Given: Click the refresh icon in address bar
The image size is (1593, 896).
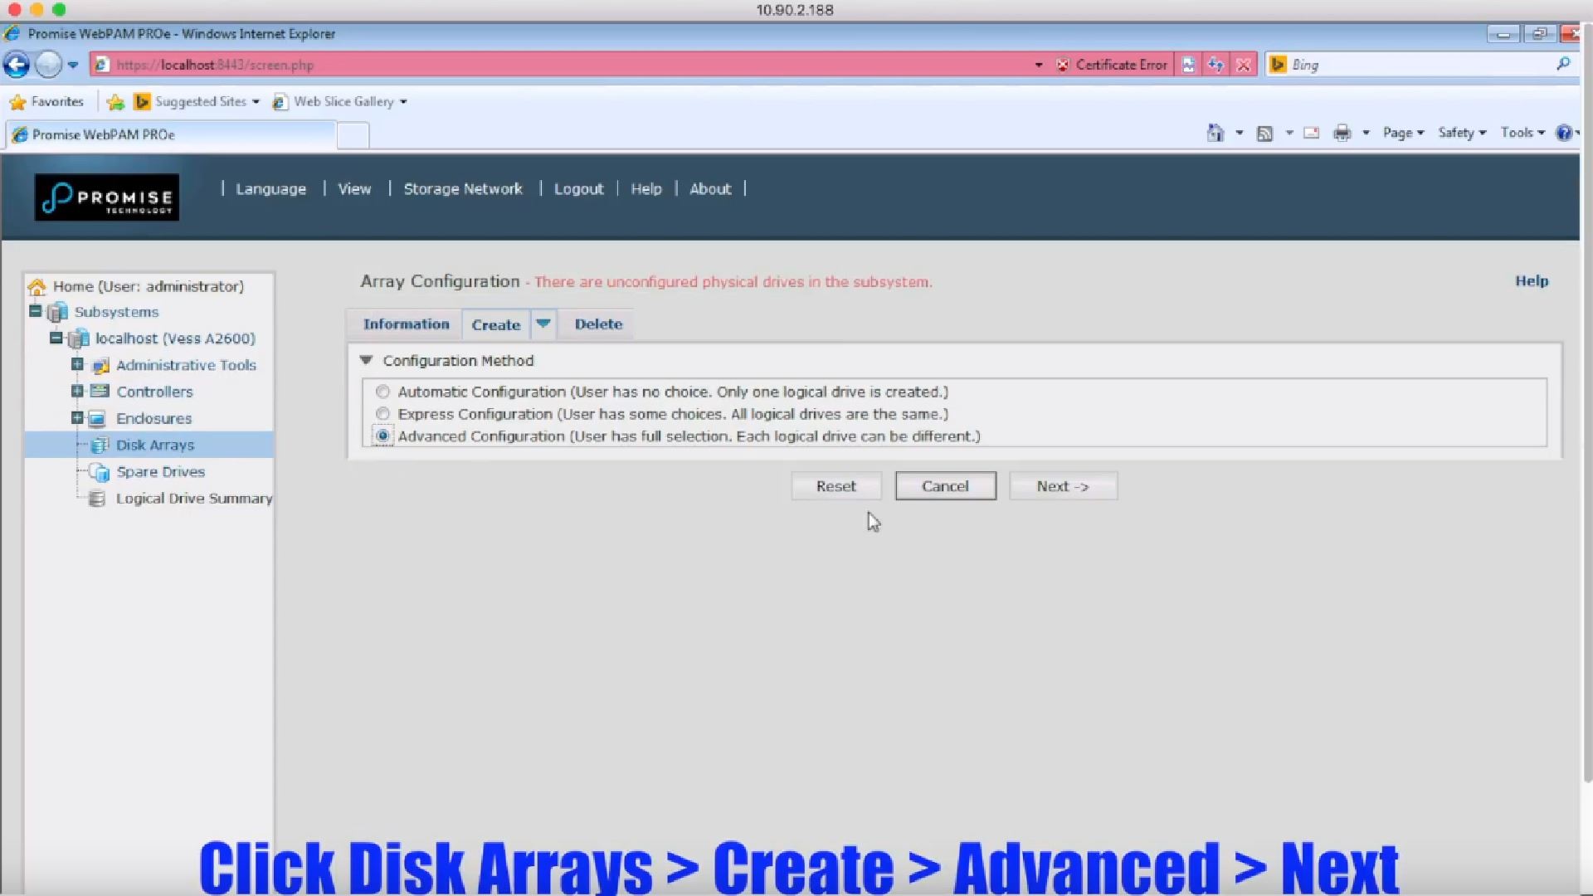Looking at the screenshot, I should click(1215, 65).
